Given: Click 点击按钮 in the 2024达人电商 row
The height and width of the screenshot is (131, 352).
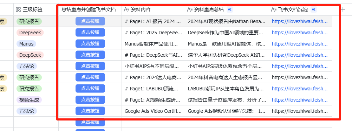Looking at the screenshot, I should coord(90,77).
